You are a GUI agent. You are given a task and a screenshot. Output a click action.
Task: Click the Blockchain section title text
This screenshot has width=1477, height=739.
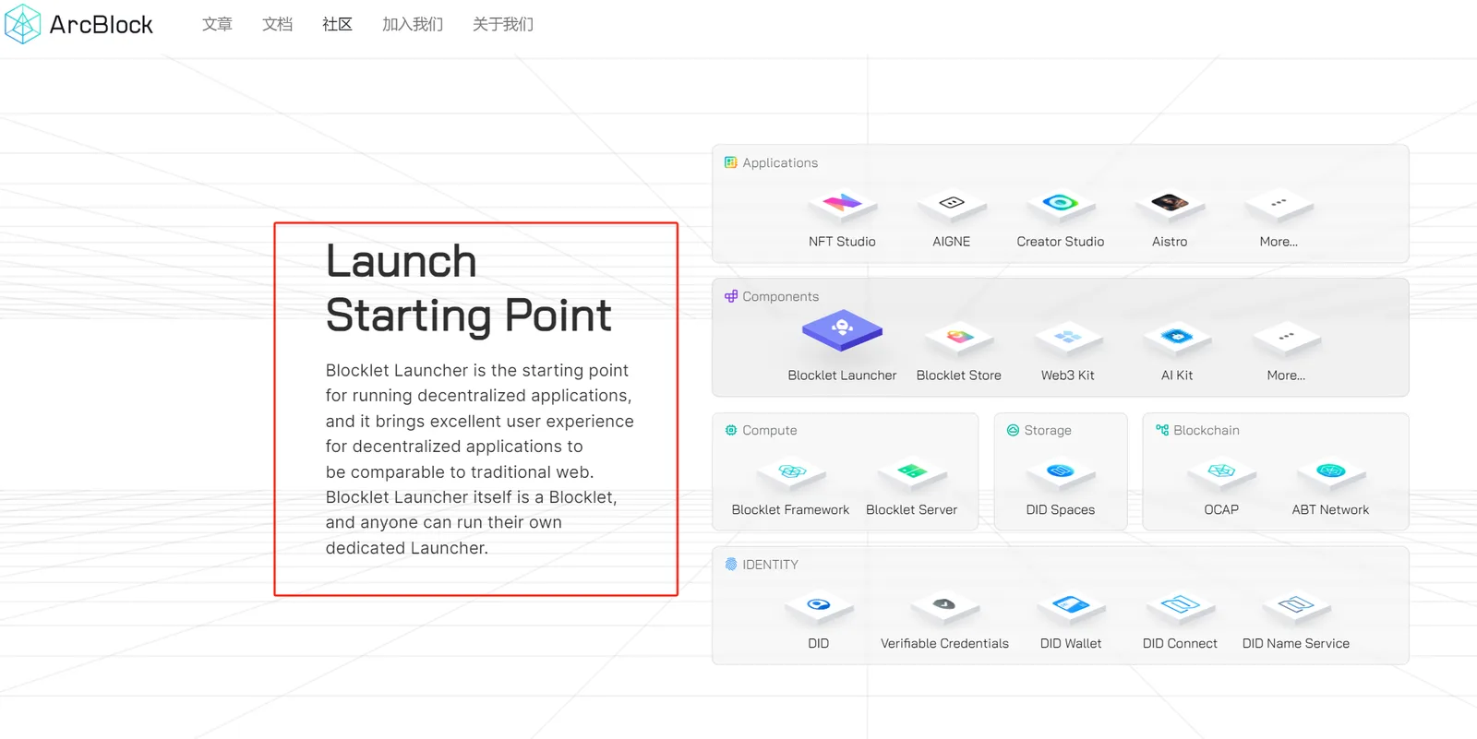coord(1207,430)
